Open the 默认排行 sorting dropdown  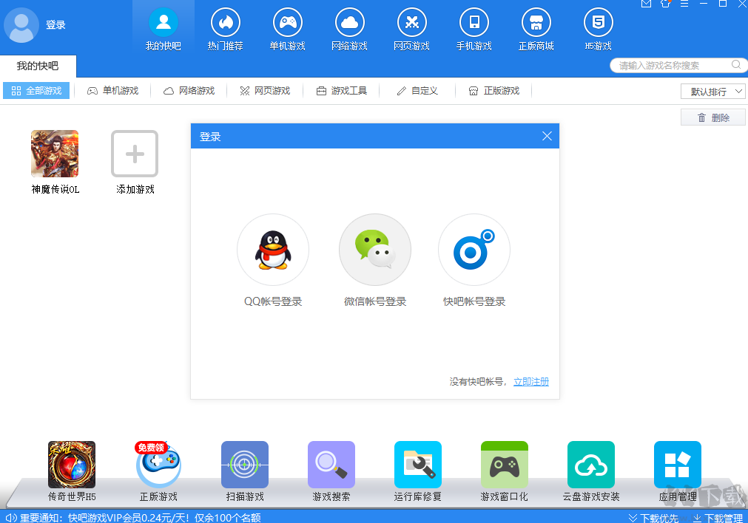coord(712,90)
